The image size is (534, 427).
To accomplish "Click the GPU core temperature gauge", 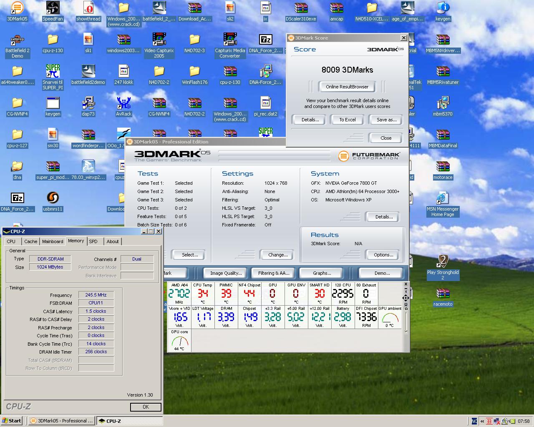I will coord(179,340).
